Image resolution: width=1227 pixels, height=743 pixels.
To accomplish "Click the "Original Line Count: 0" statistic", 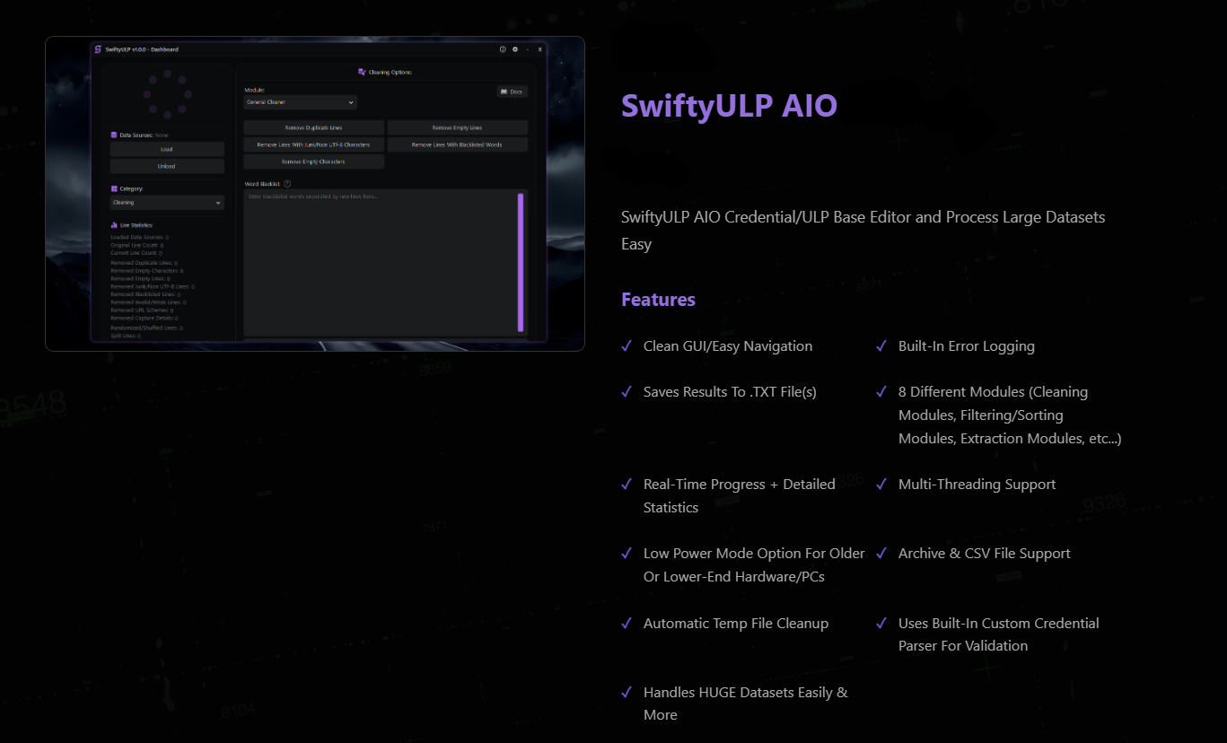I will click(137, 245).
